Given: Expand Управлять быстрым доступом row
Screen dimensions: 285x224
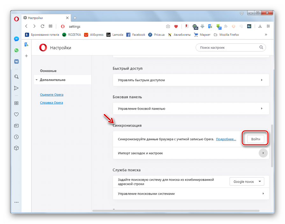Looking at the screenshot, I should pos(191,80).
